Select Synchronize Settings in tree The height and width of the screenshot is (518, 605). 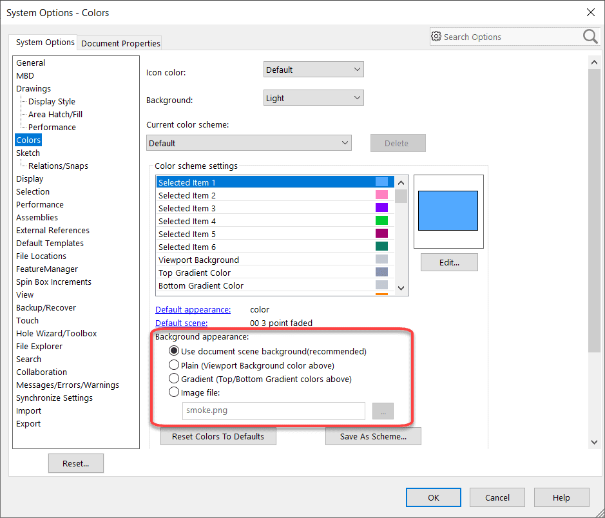(x=54, y=398)
